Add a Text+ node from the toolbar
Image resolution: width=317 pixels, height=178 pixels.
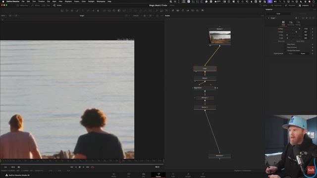tap(72, 10)
